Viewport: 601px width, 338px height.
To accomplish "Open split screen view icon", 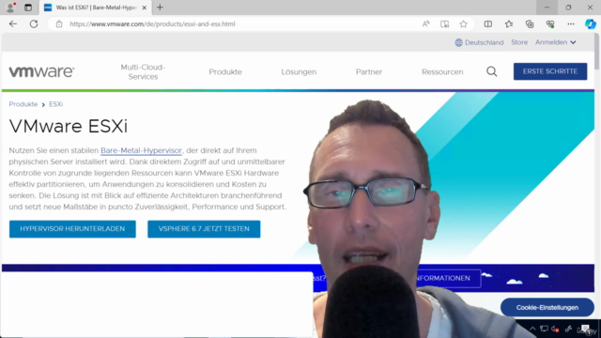I will (488, 23).
